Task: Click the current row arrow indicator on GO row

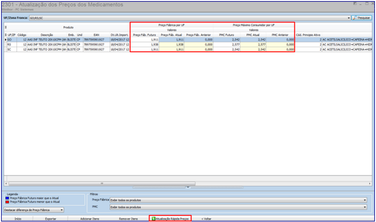Action: [5, 40]
